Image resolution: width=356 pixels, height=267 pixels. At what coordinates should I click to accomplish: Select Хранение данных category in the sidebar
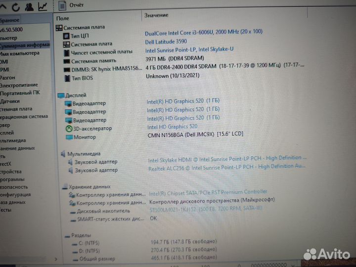pyautogui.click(x=17, y=148)
